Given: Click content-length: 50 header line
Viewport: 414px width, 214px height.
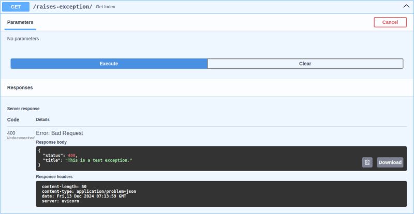Looking at the screenshot, I should click(x=64, y=187).
